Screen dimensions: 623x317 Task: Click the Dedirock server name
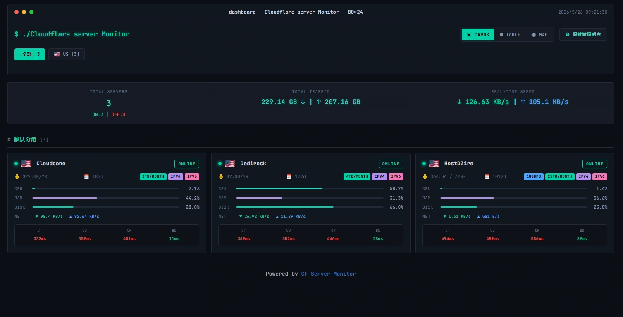tap(253, 164)
